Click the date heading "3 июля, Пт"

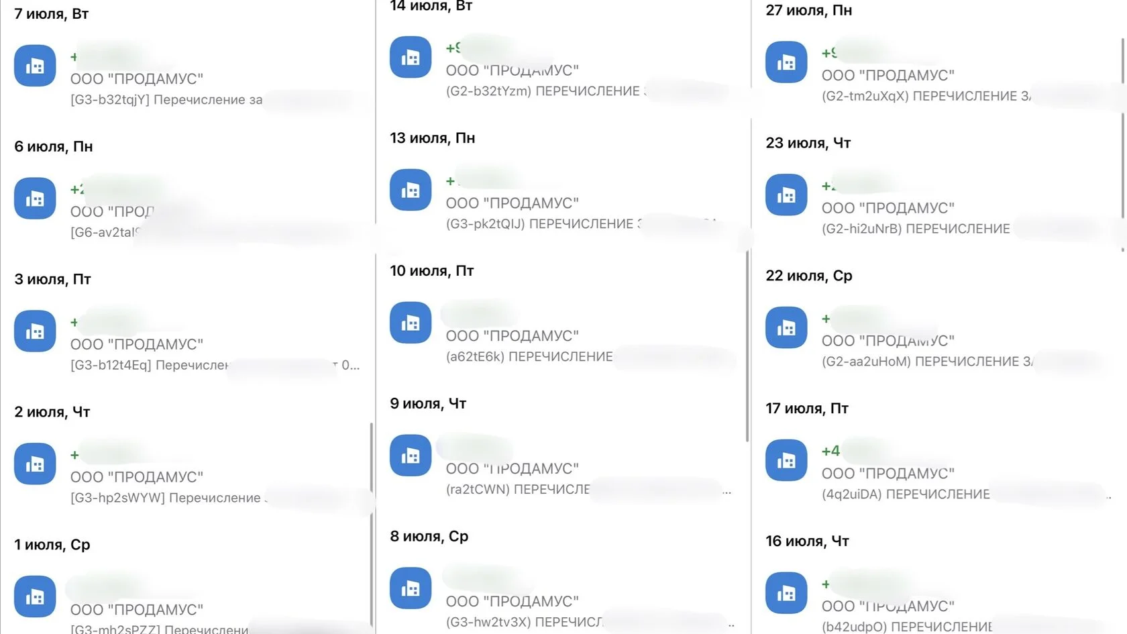click(x=52, y=279)
